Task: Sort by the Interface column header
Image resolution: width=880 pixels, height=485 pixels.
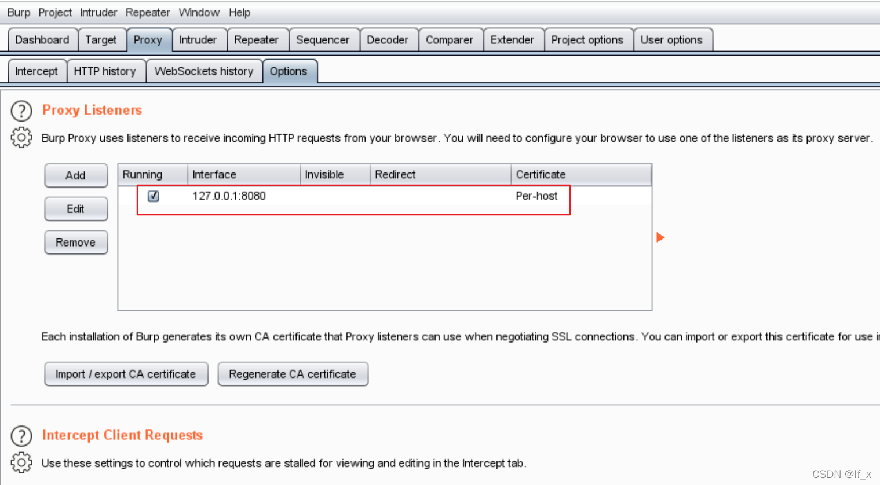Action: [244, 175]
